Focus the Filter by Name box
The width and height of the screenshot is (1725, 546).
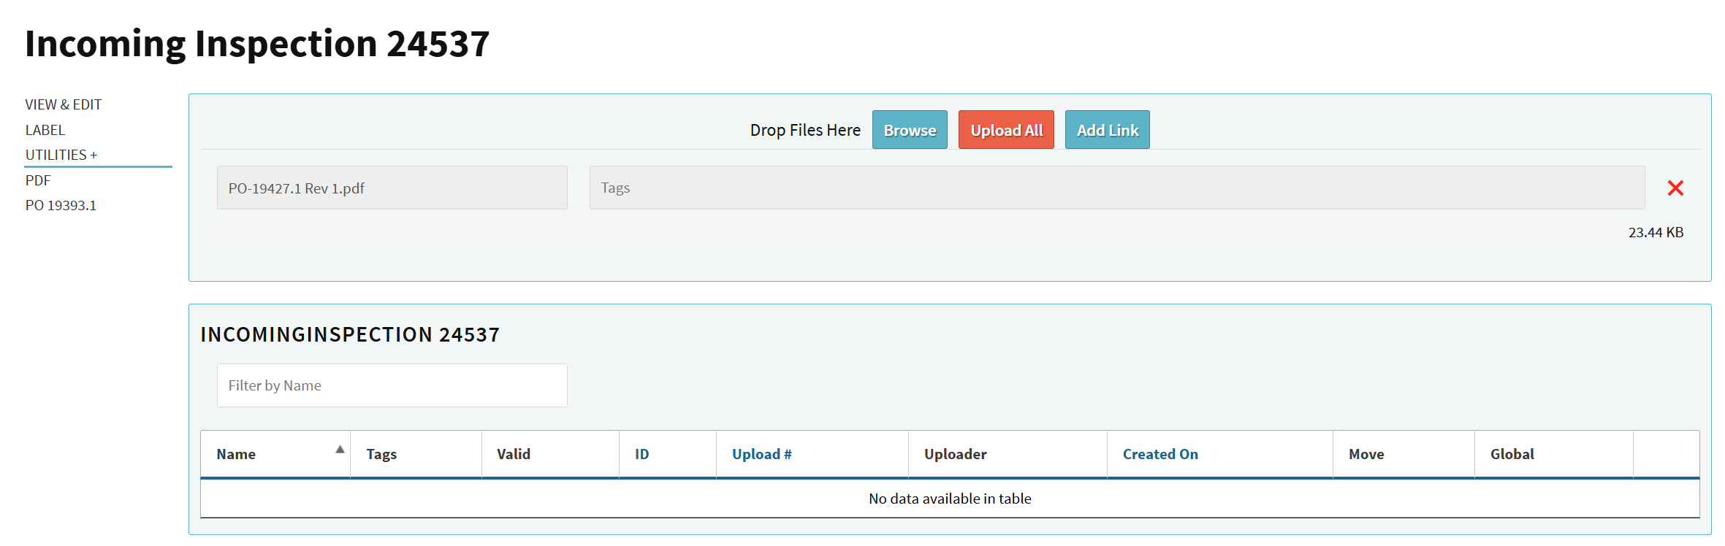[392, 385]
